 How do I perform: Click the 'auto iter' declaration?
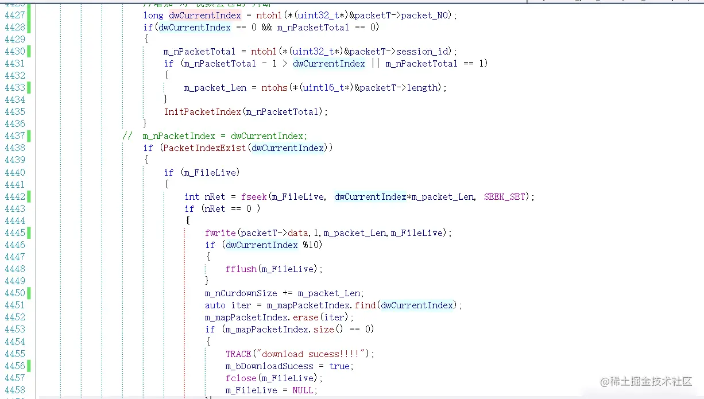pos(228,305)
